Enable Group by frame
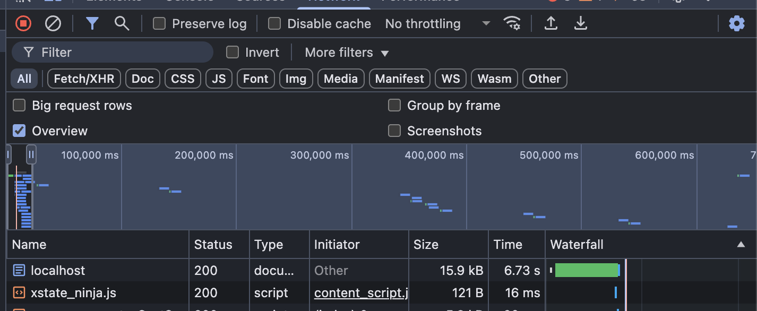 [394, 105]
